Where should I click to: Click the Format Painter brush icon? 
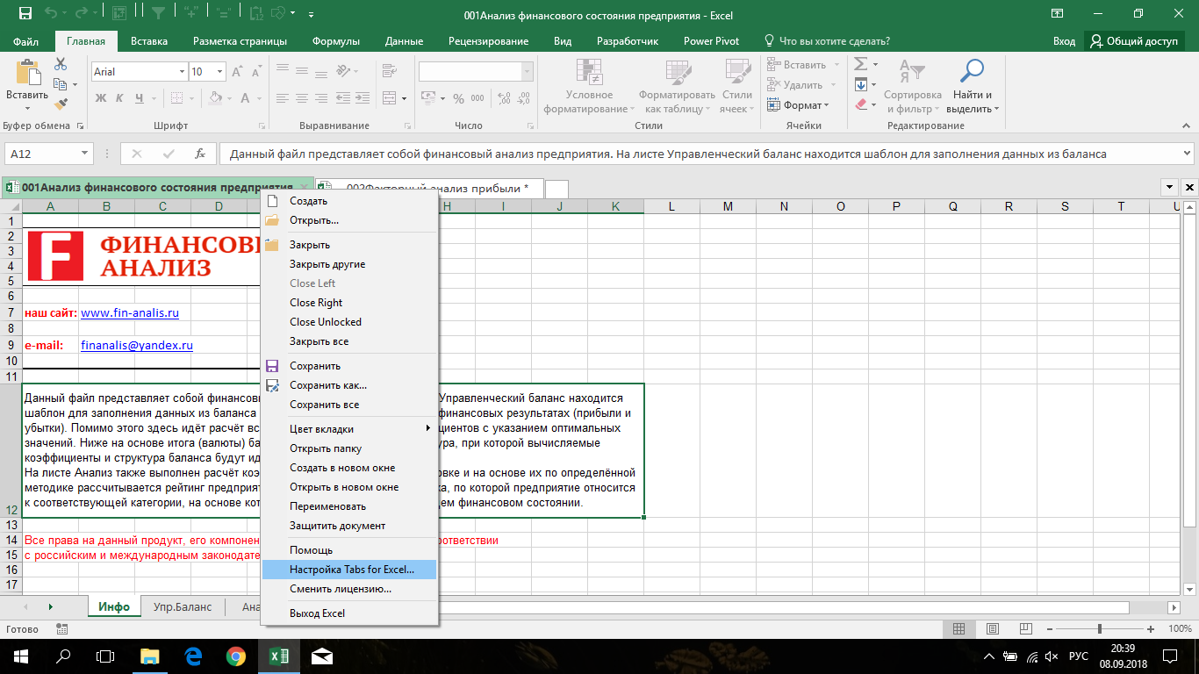pyautogui.click(x=61, y=104)
